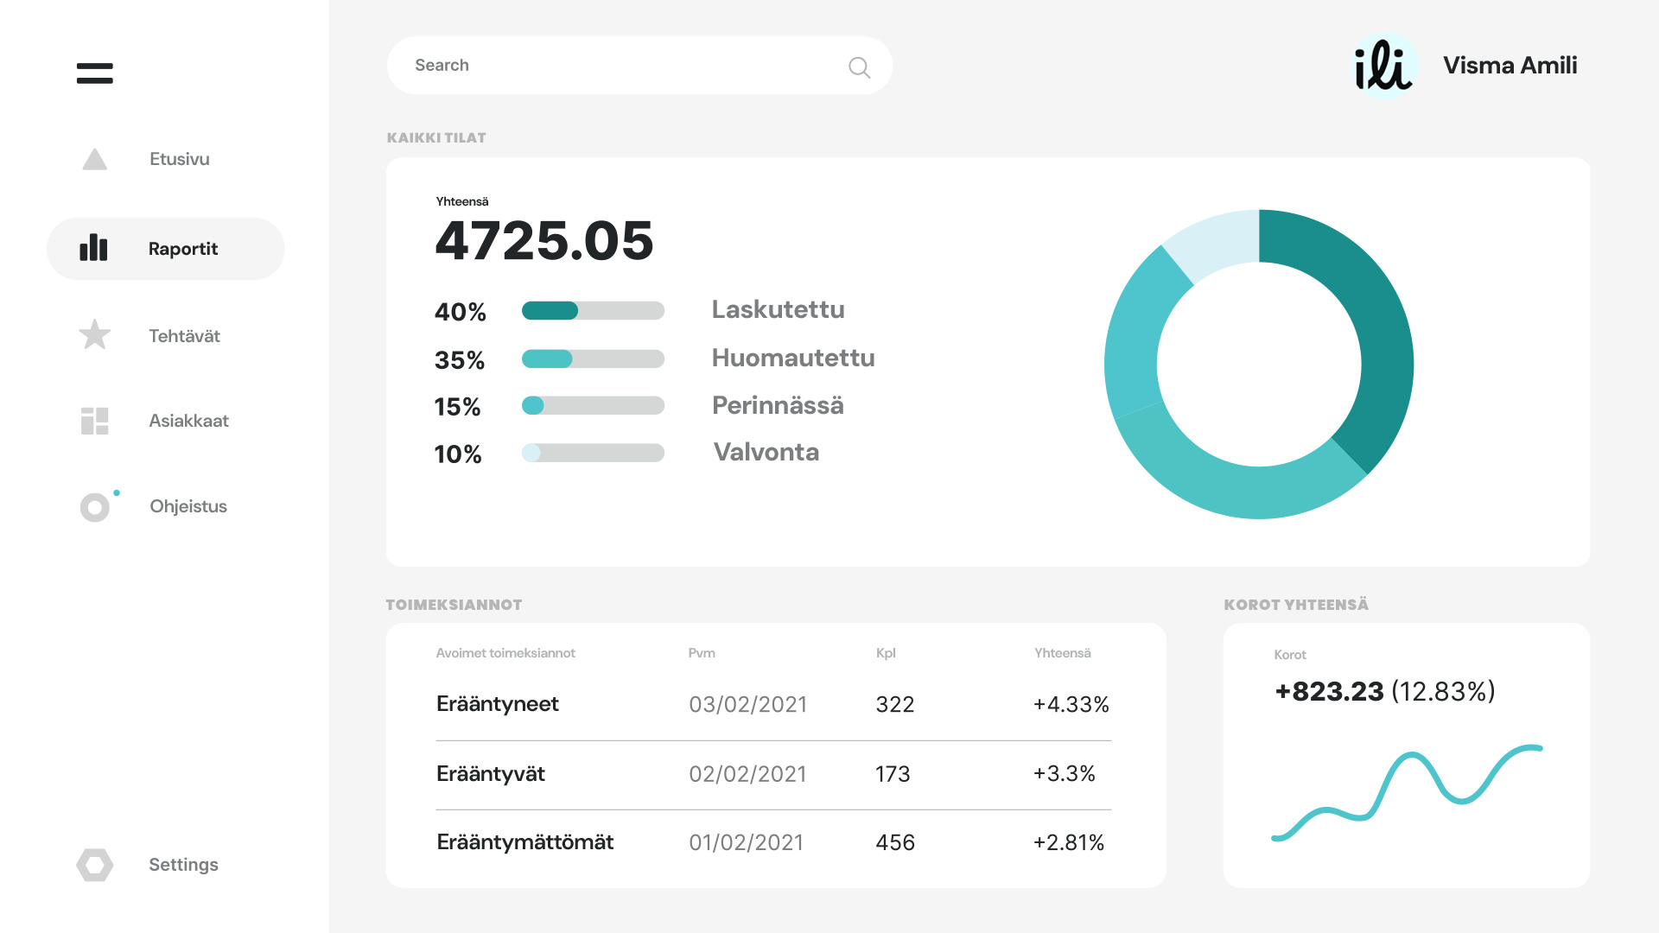Viewport: 1659px width, 933px height.
Task: Open the Settings link
Action: pos(183,865)
